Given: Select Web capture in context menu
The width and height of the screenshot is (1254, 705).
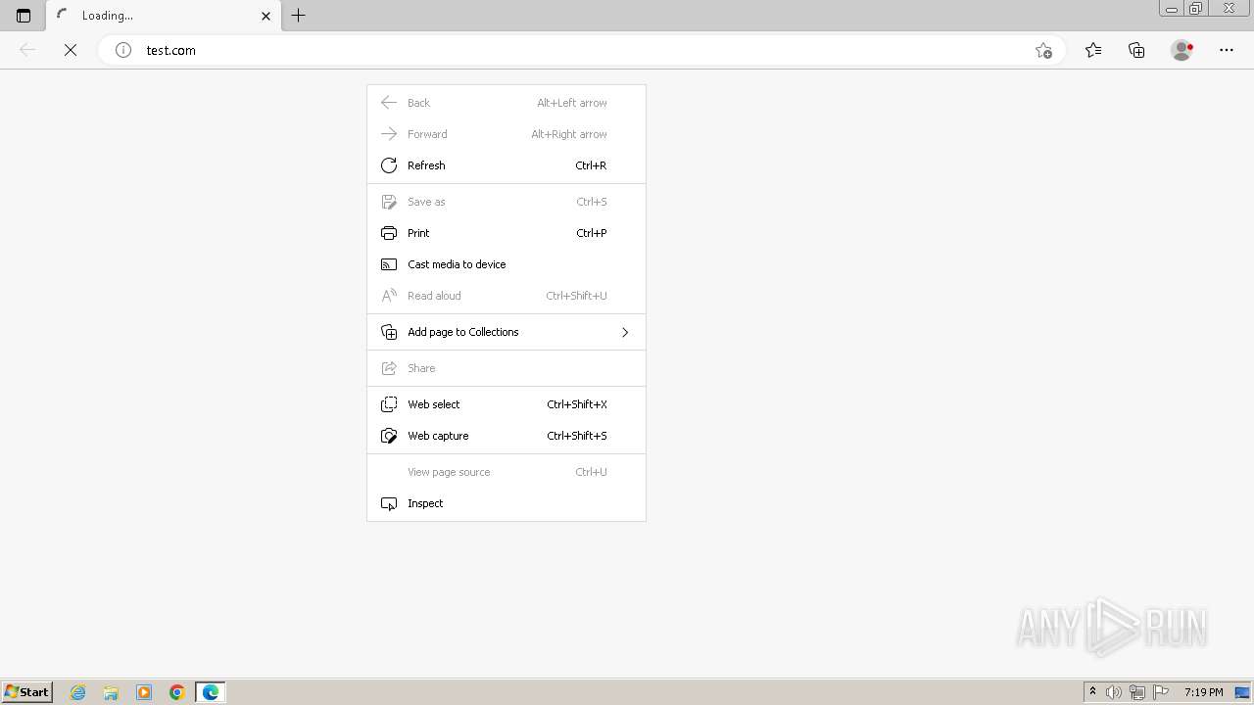Looking at the screenshot, I should 506,436.
